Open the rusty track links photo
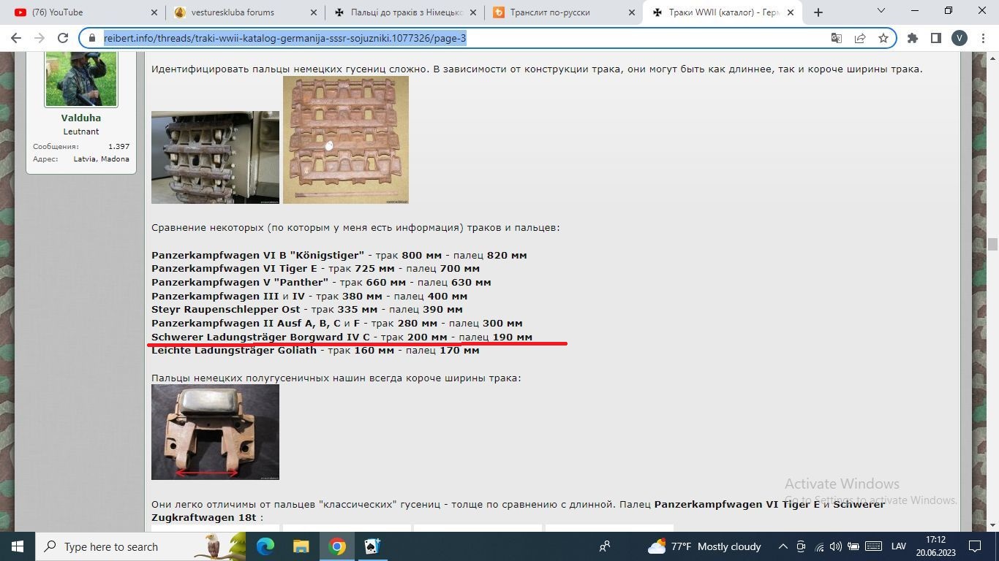The height and width of the screenshot is (561, 999). point(346,140)
